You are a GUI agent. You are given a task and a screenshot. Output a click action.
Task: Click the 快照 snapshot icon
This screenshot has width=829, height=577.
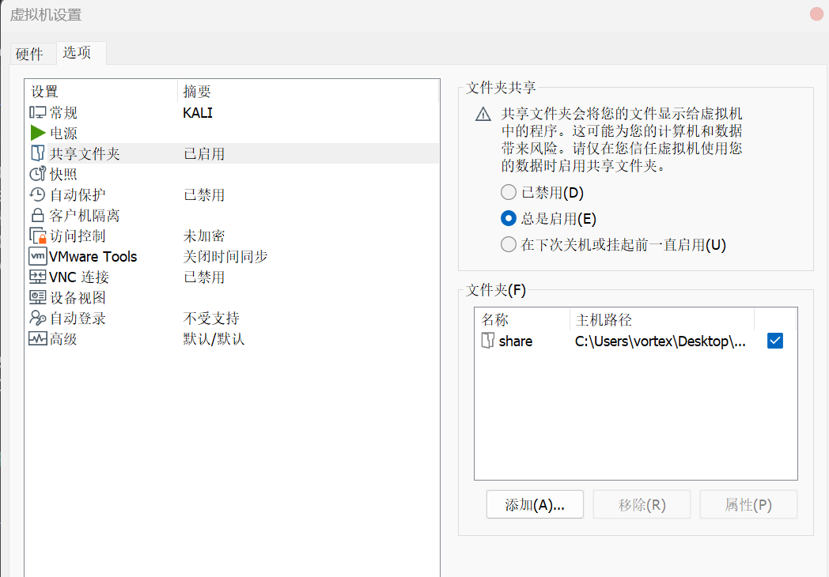37,174
